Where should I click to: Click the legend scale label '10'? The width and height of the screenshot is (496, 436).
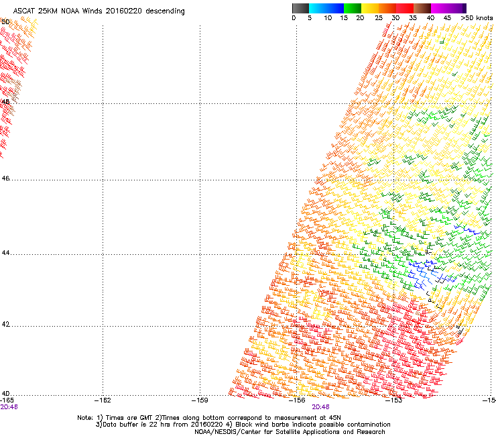point(328,18)
